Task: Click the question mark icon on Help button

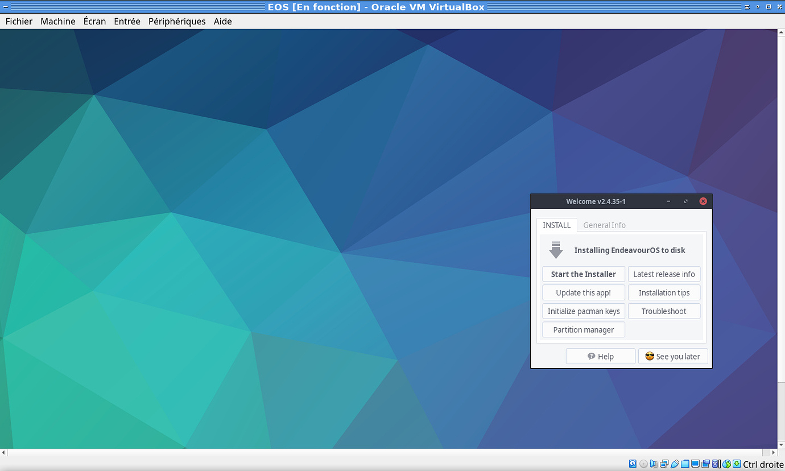Action: (x=592, y=356)
